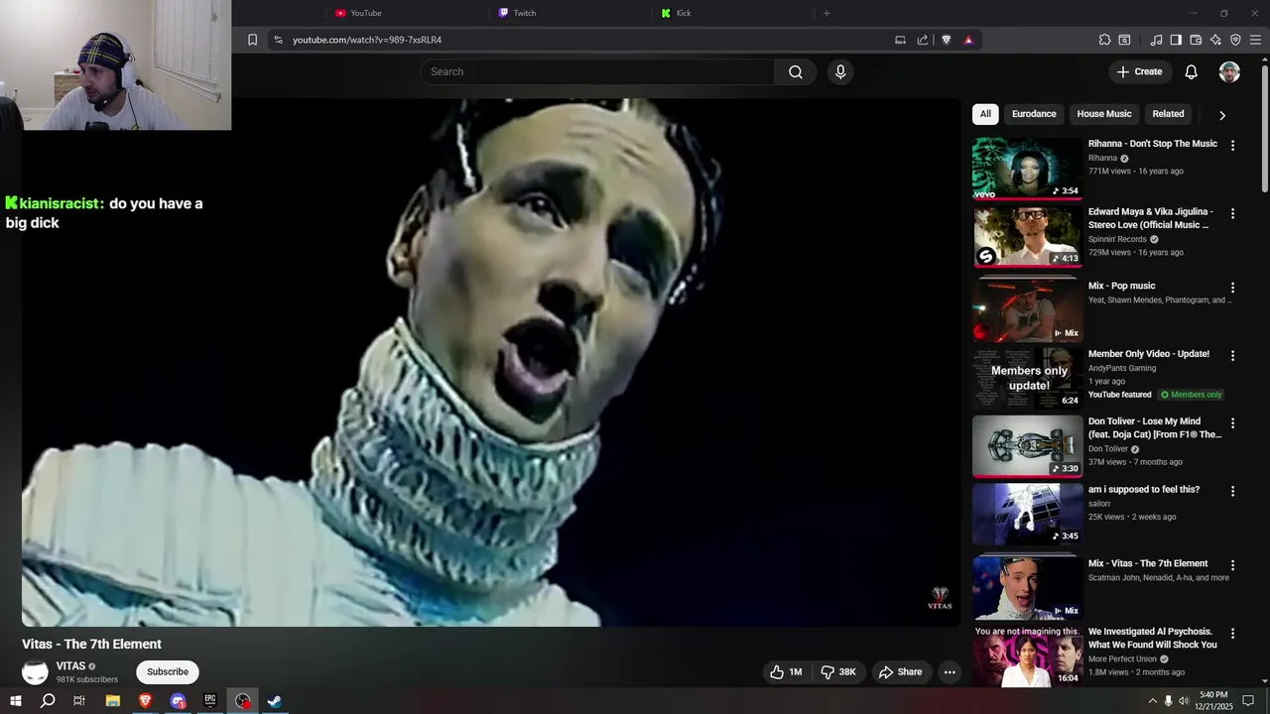The height and width of the screenshot is (714, 1270).
Task: Open the browser hamburger menu
Action: point(1255,40)
